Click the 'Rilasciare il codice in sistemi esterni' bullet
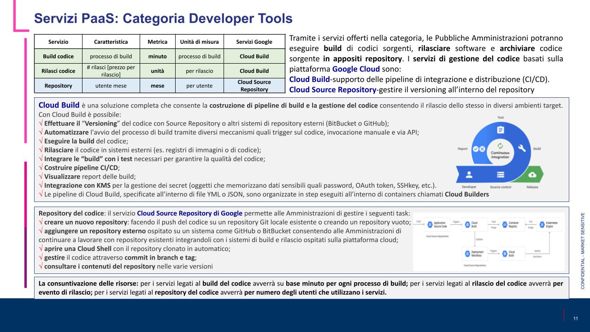 [150, 150]
